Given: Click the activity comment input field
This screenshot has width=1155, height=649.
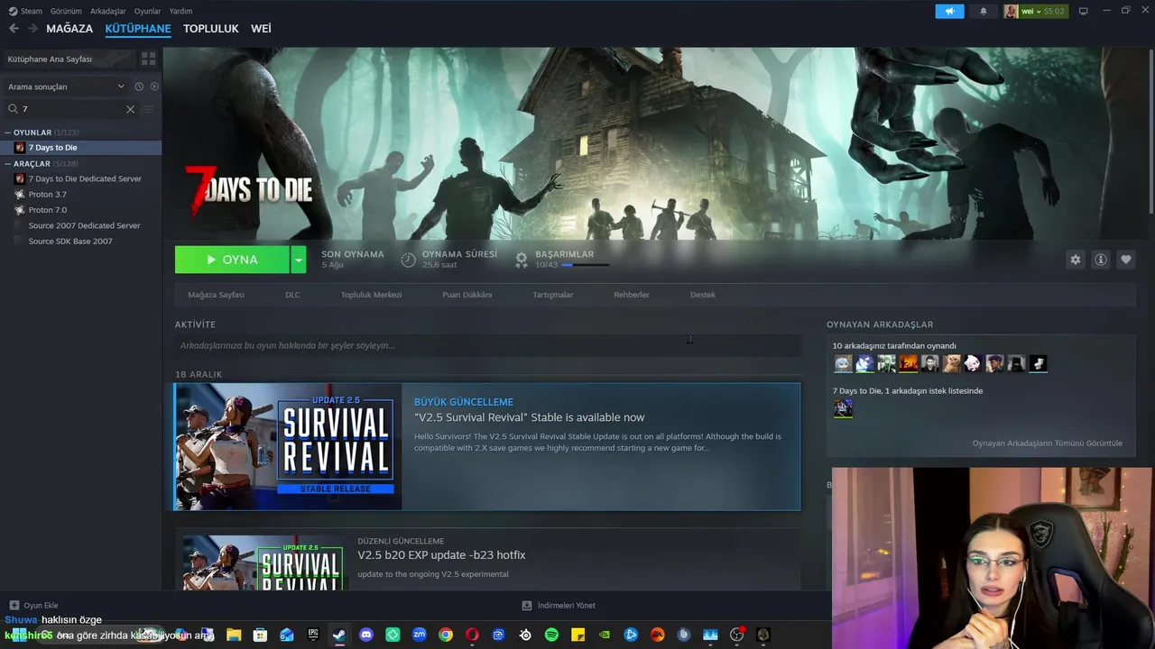Looking at the screenshot, I should [x=487, y=345].
